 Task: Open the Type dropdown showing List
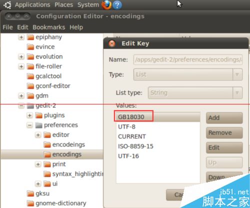point(188,75)
